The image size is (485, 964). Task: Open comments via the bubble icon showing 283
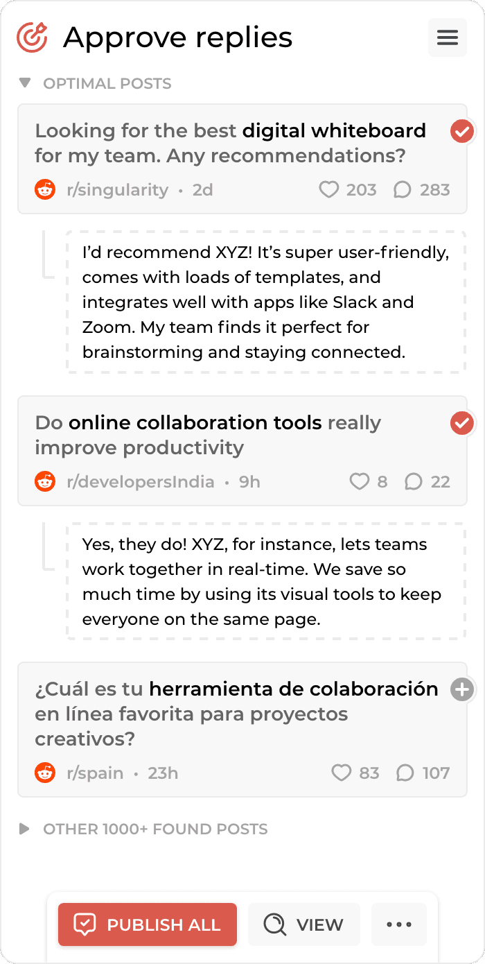coord(403,189)
